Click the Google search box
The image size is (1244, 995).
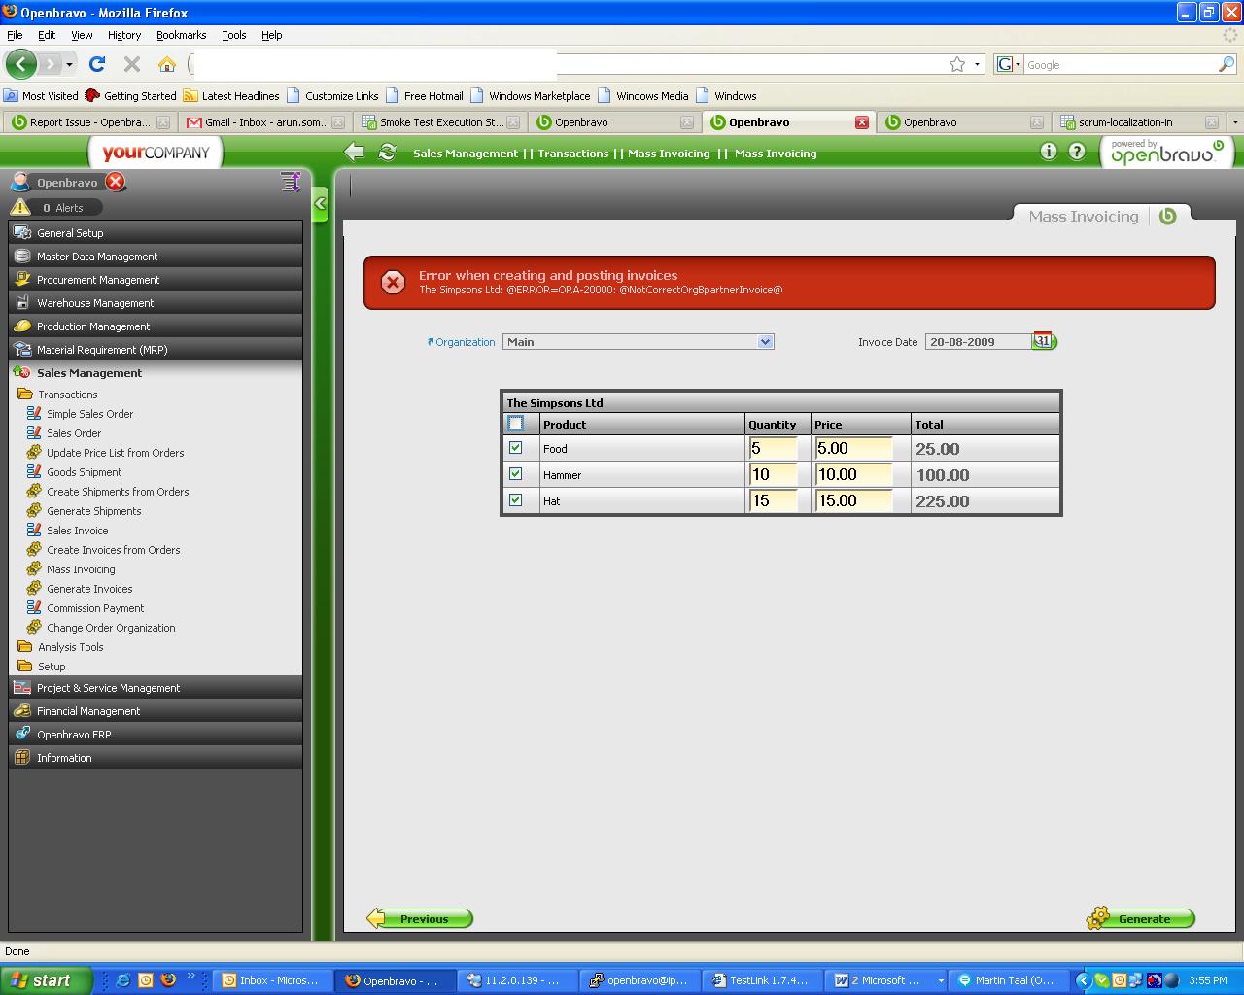(x=1120, y=65)
